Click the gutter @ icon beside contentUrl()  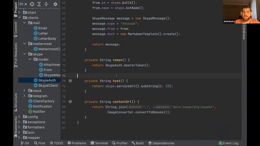70,101
